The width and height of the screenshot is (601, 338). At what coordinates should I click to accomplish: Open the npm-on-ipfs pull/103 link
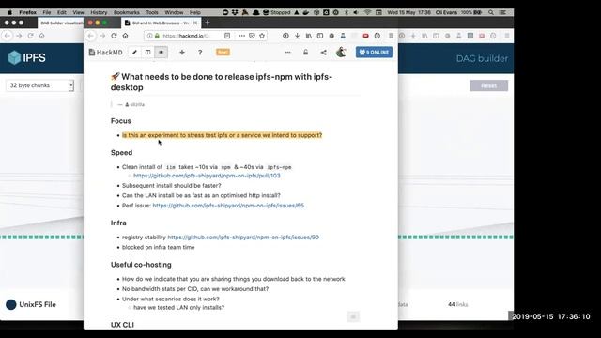pos(207,176)
